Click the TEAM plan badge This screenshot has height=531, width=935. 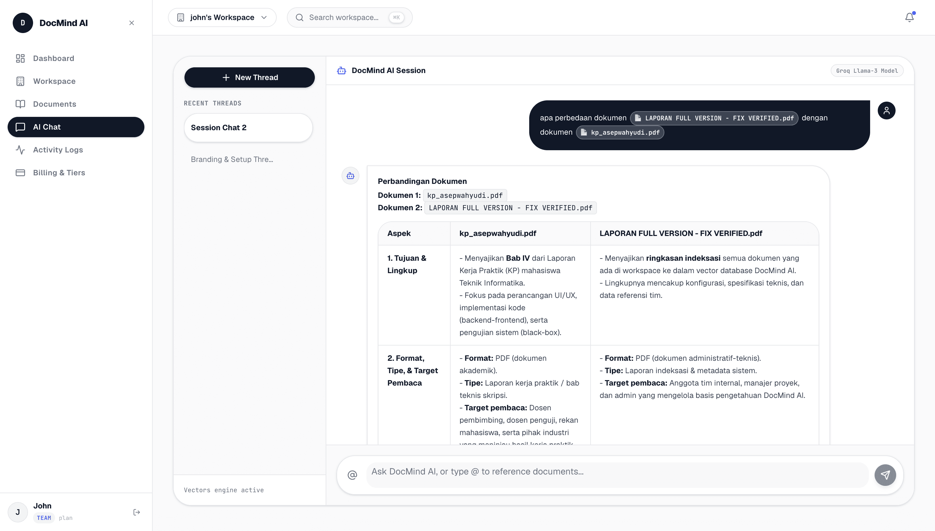[44, 518]
